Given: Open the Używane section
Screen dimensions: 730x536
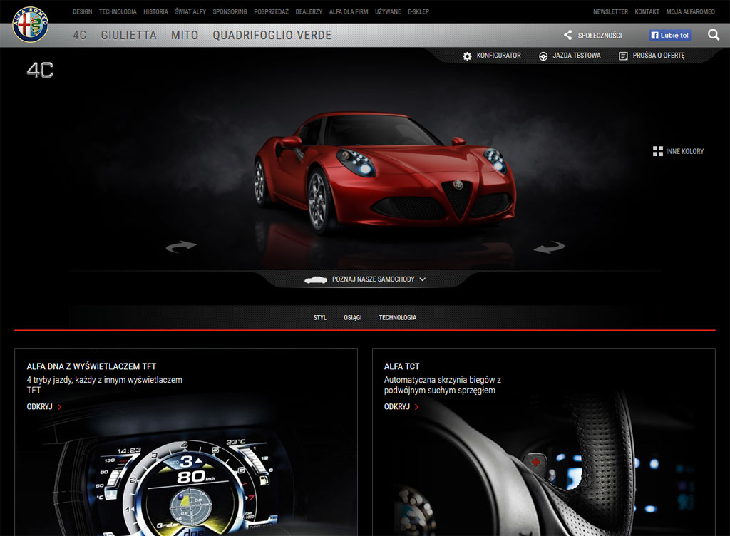Looking at the screenshot, I should 388,11.
